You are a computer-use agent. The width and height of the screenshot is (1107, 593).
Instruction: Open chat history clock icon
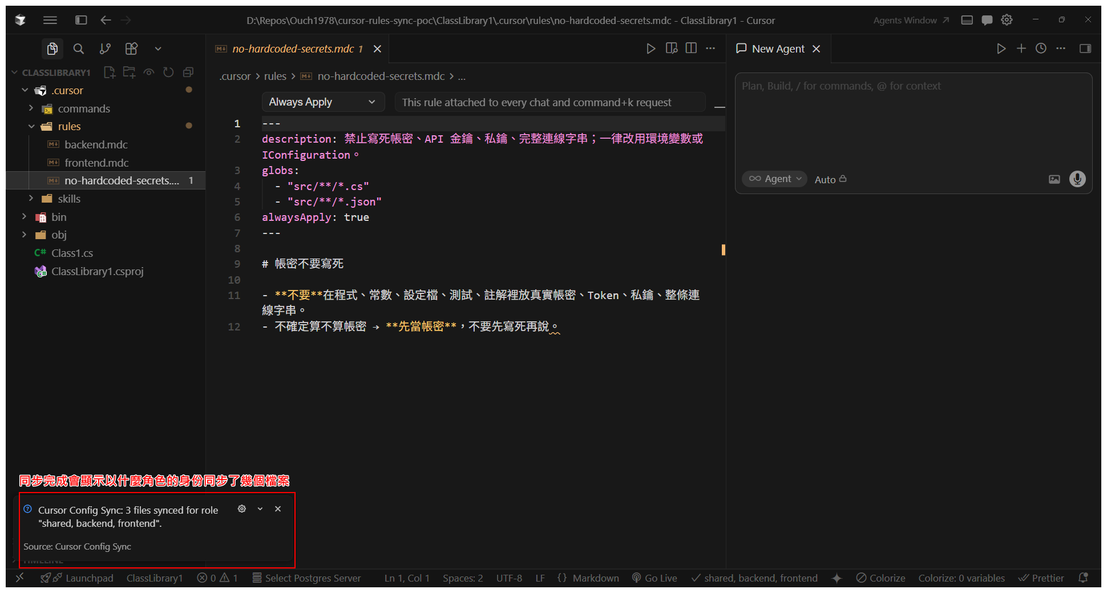pos(1041,49)
